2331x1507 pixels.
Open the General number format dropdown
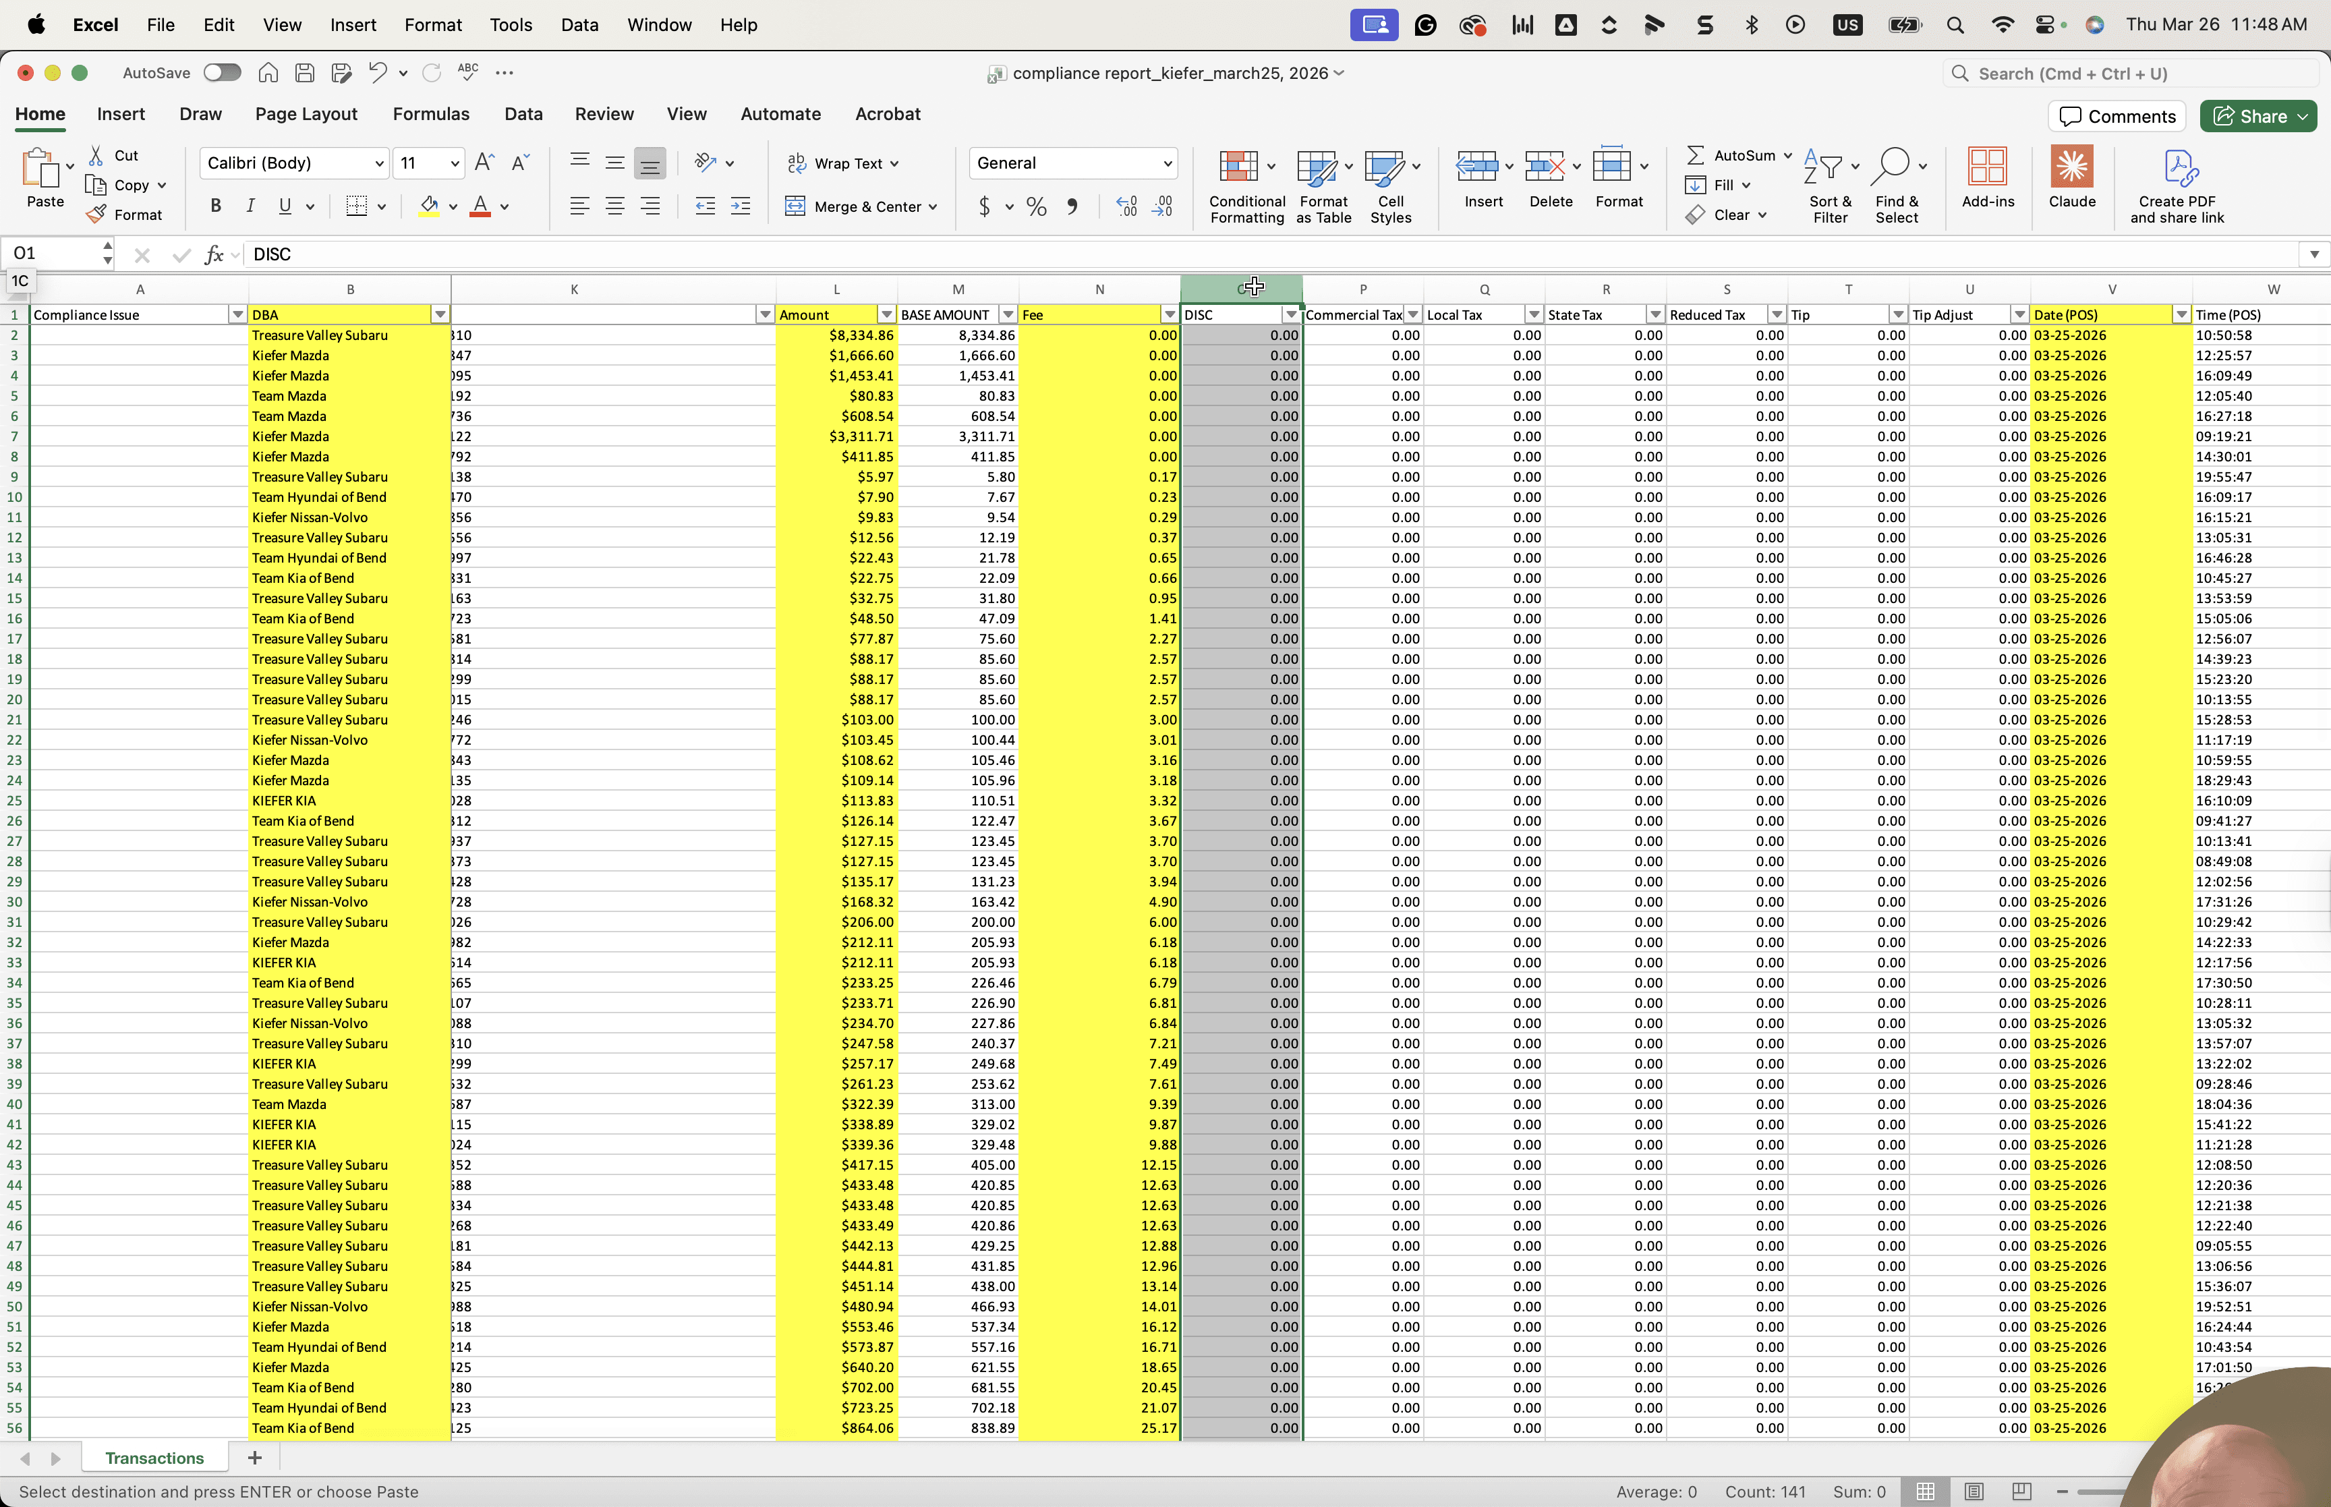pyautogui.click(x=1167, y=163)
